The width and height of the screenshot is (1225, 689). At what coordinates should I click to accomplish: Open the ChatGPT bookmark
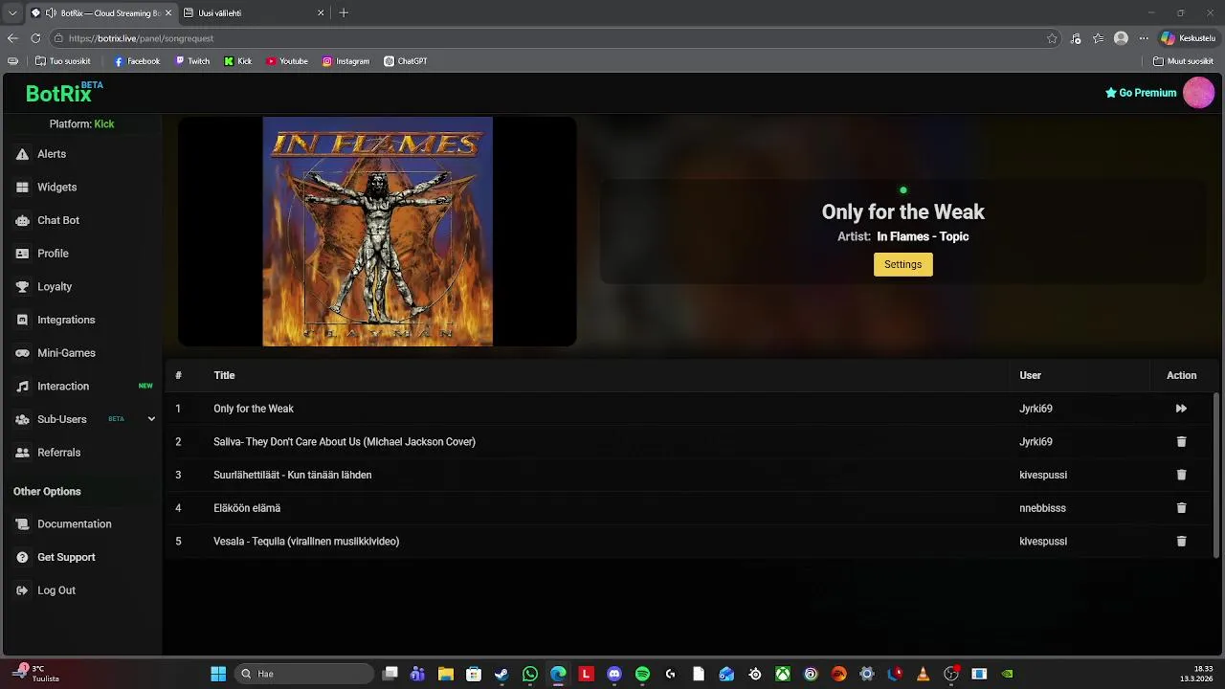click(406, 61)
